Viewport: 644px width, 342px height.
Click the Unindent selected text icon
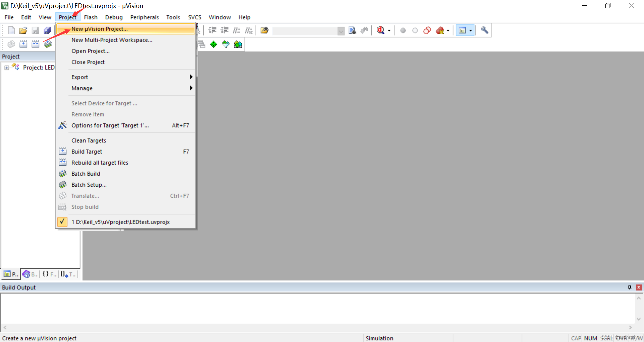coord(224,31)
